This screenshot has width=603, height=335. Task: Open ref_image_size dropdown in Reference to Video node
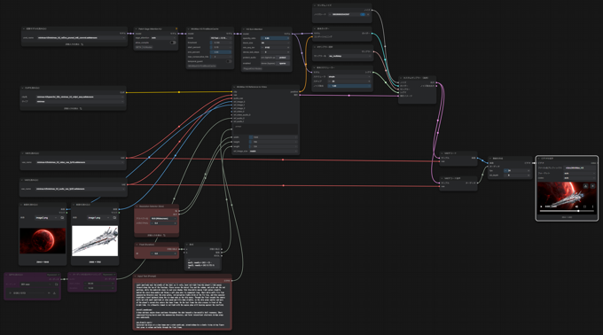[x=273, y=152]
